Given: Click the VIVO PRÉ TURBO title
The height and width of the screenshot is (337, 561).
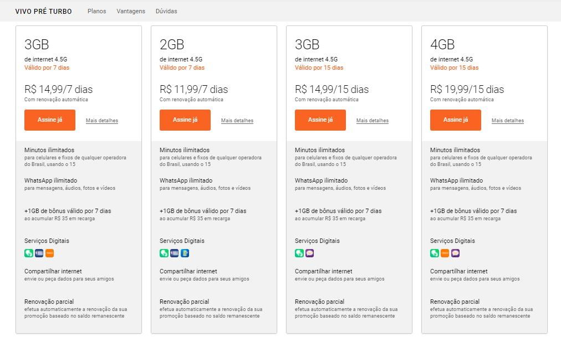Looking at the screenshot, I should pos(43,12).
